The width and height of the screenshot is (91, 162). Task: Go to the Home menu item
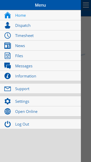click(40, 15)
